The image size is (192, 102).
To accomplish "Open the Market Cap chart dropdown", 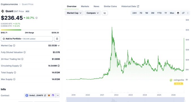I will 74,13.
